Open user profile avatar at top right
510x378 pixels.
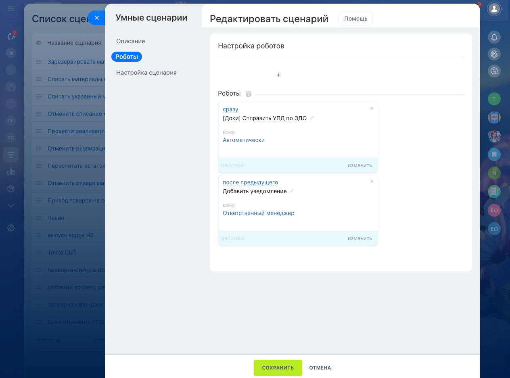pos(494,8)
